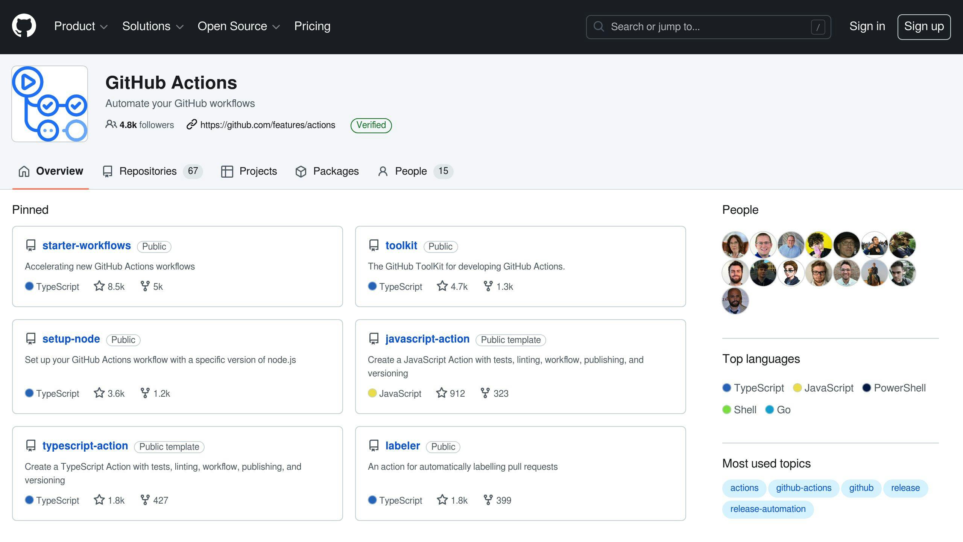Click repo icon beside setup-node
Screen dimensions: 963x542
click(31, 339)
